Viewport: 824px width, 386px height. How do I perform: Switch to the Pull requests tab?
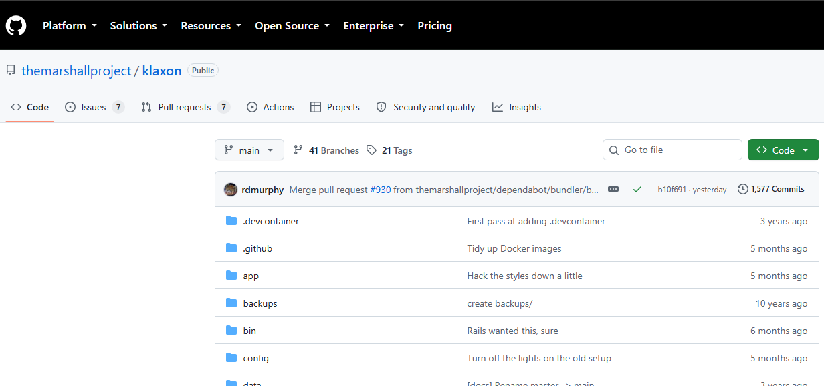185,107
